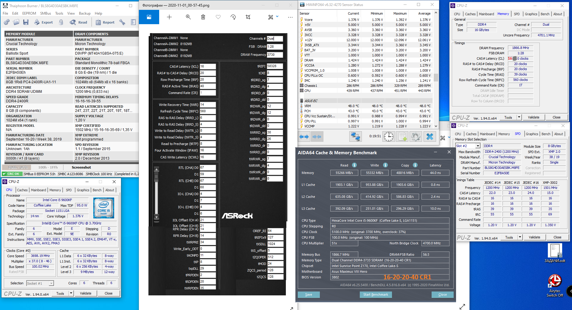This screenshot has width=572, height=310.
Task: Click the blue picture icon in Photos toolbar
Action: pos(149,17)
